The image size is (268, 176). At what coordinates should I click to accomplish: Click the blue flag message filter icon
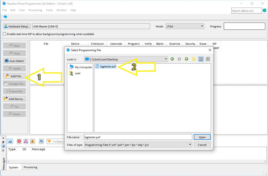point(41,141)
